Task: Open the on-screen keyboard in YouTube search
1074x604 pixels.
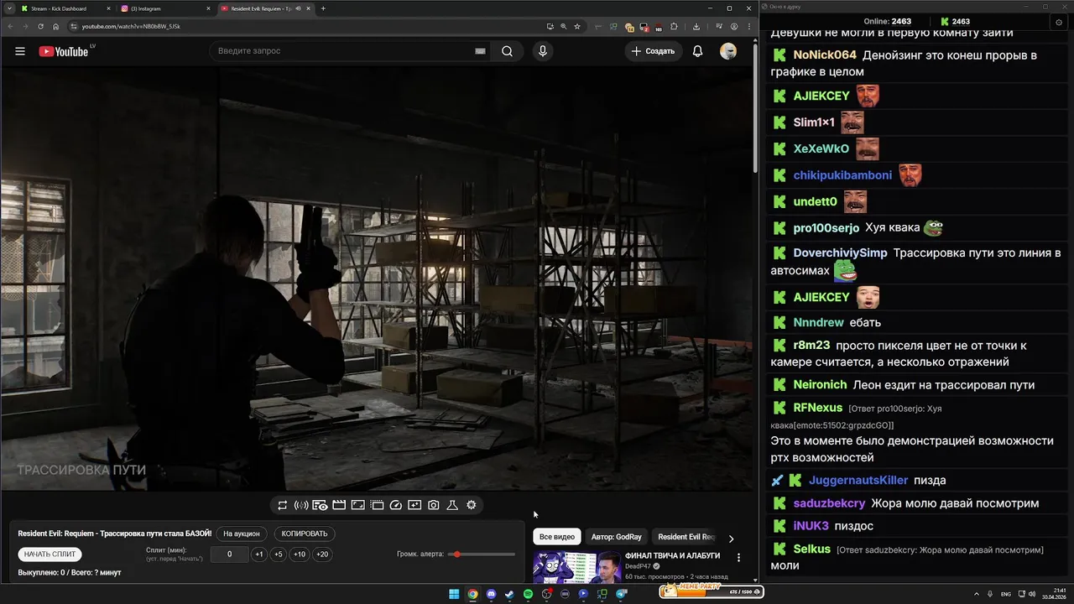Action: click(x=480, y=51)
